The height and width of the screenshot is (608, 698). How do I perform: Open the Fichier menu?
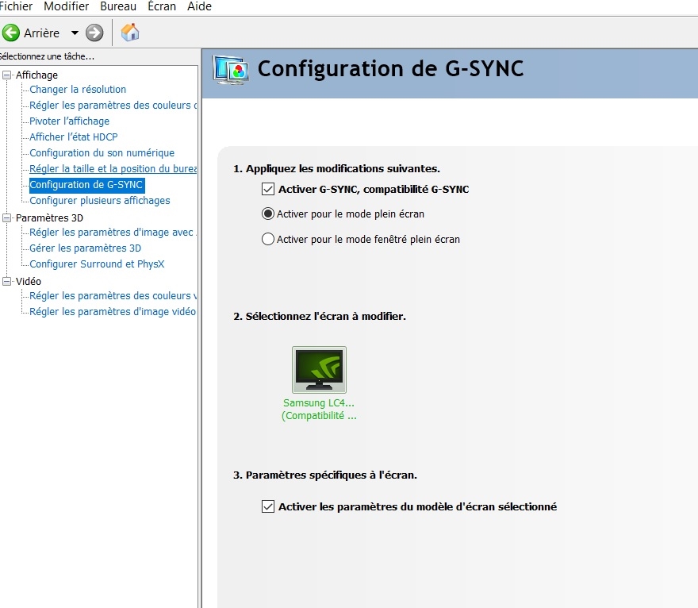[x=16, y=6]
